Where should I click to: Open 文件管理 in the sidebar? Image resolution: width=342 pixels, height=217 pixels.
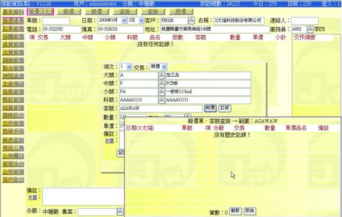coord(13,123)
